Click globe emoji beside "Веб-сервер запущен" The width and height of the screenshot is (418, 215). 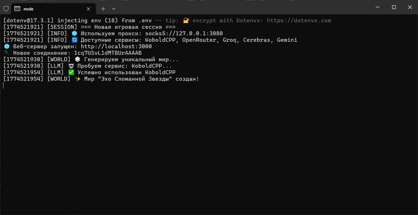coord(7,46)
